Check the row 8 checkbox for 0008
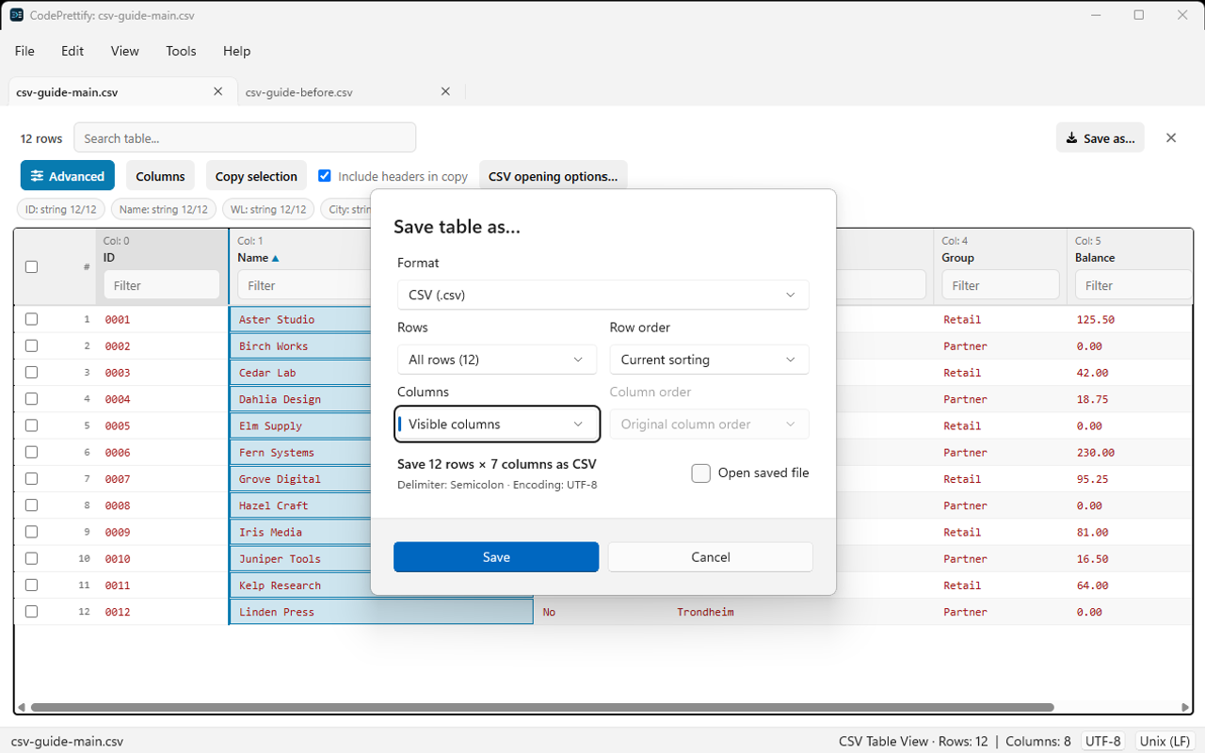The image size is (1205, 753). [31, 505]
